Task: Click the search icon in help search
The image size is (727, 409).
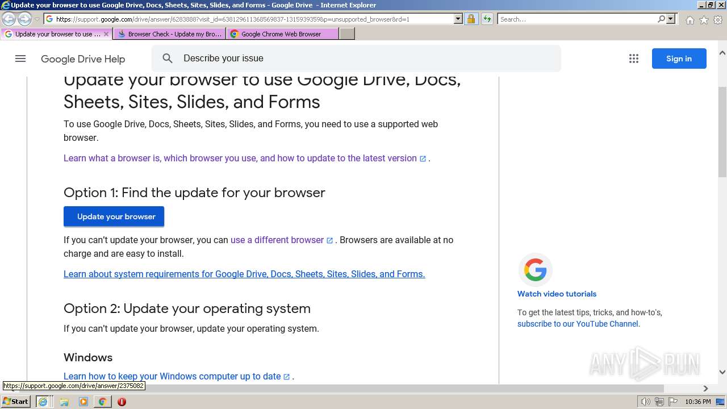Action: (x=168, y=59)
